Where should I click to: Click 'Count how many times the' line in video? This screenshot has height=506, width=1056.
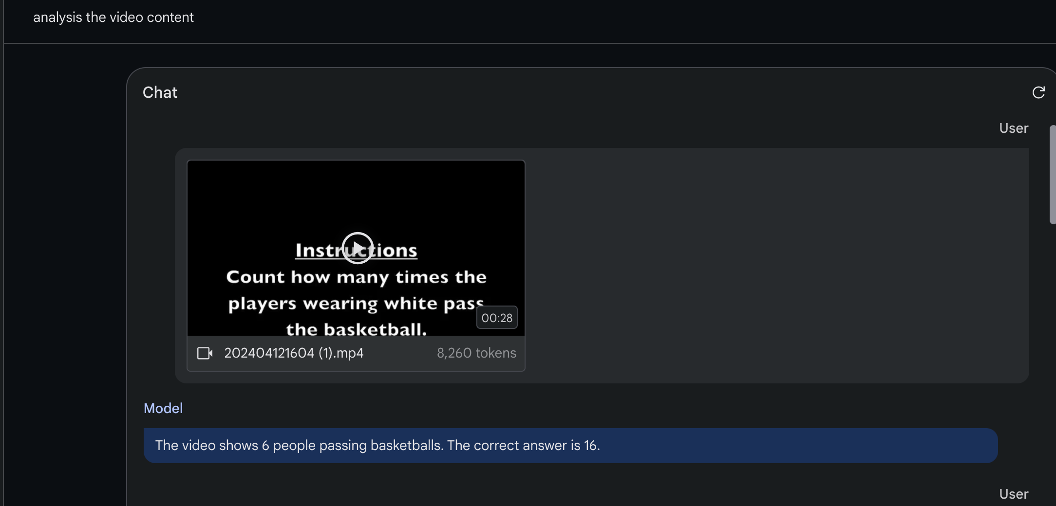[x=356, y=277]
